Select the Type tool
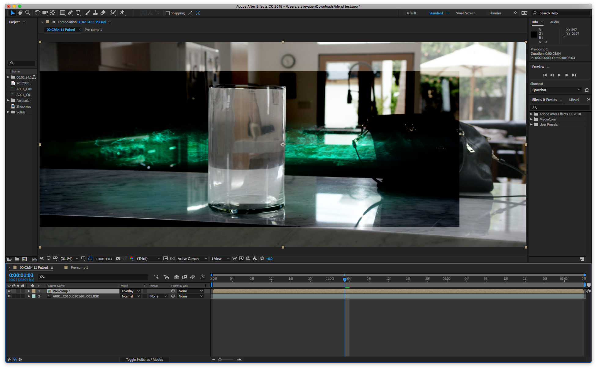This screenshot has width=597, height=369. point(78,13)
